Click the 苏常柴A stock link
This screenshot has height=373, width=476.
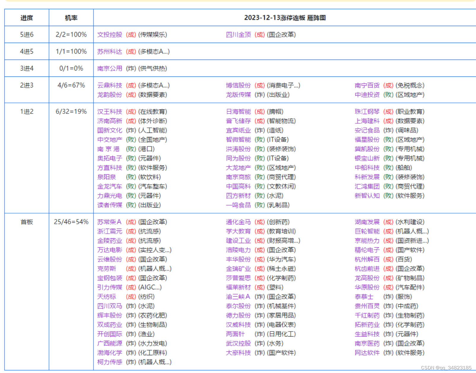109,222
